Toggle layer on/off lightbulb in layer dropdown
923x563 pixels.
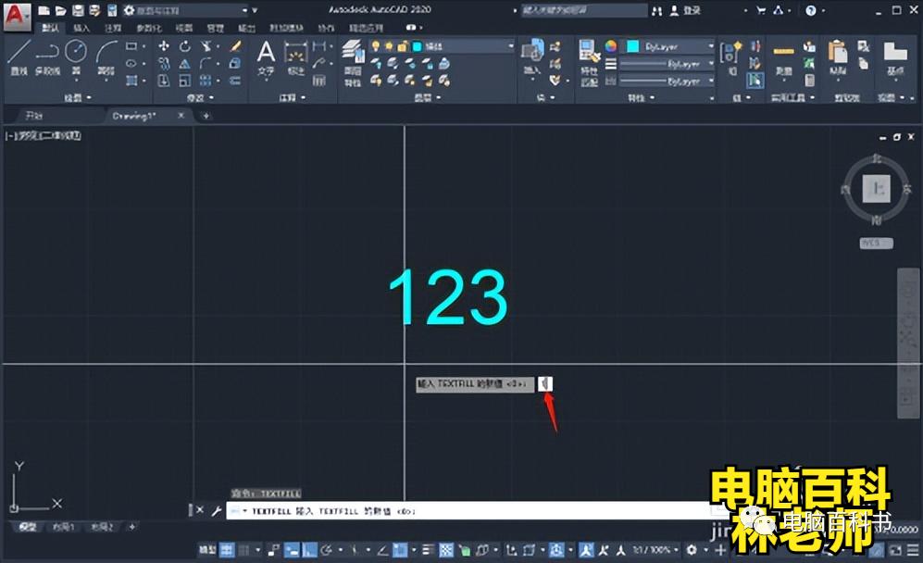click(x=376, y=46)
